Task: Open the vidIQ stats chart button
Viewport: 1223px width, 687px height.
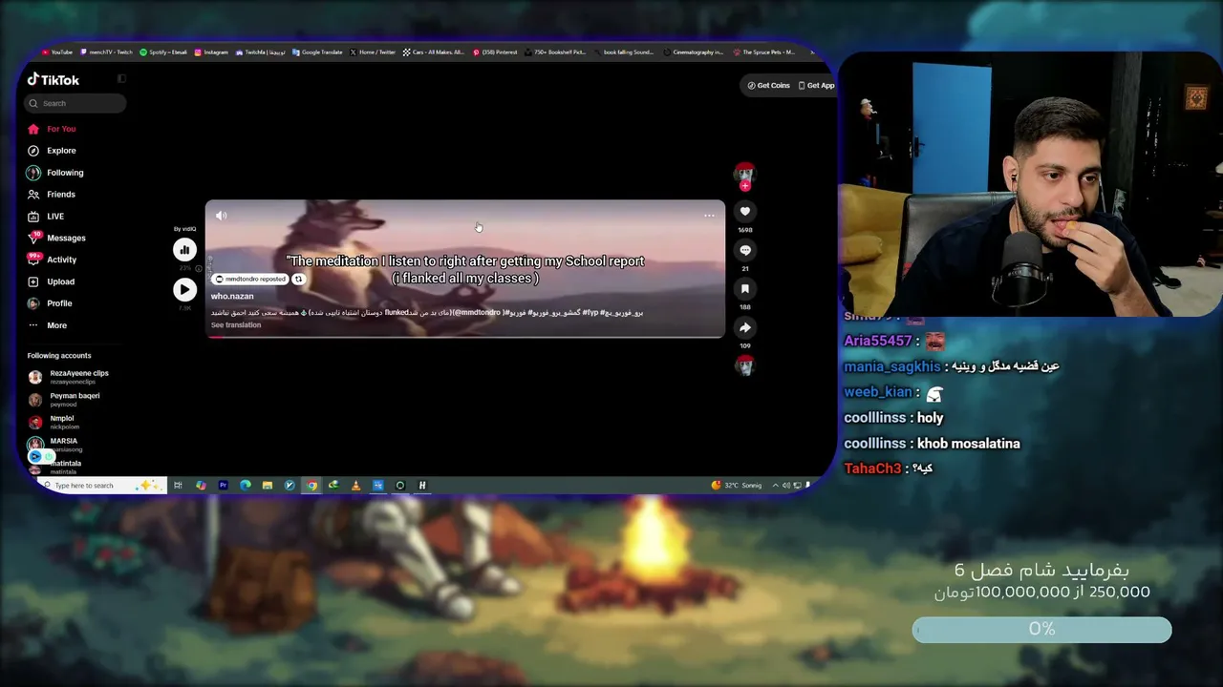Action: pos(184,250)
